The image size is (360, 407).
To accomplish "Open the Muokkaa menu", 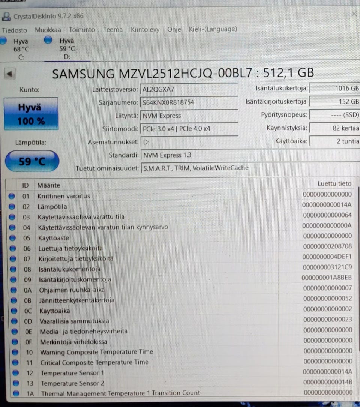I will coord(48,30).
